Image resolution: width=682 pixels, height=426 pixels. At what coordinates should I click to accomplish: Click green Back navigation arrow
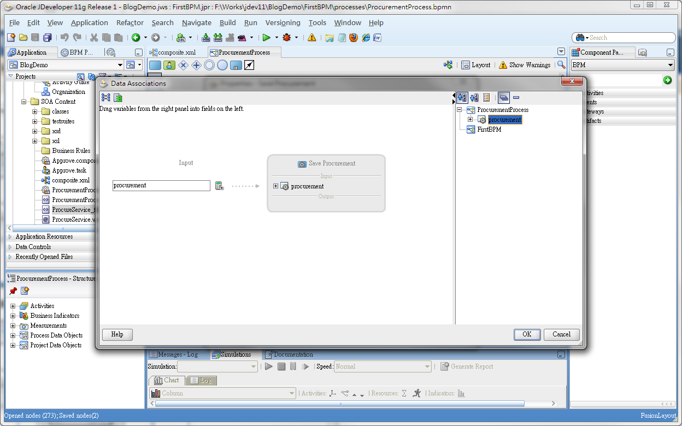coord(136,38)
